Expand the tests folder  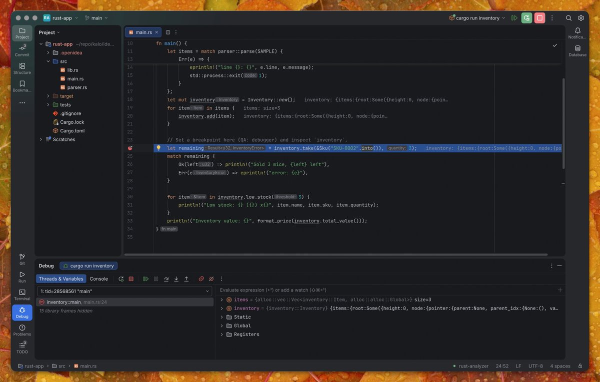(48, 105)
